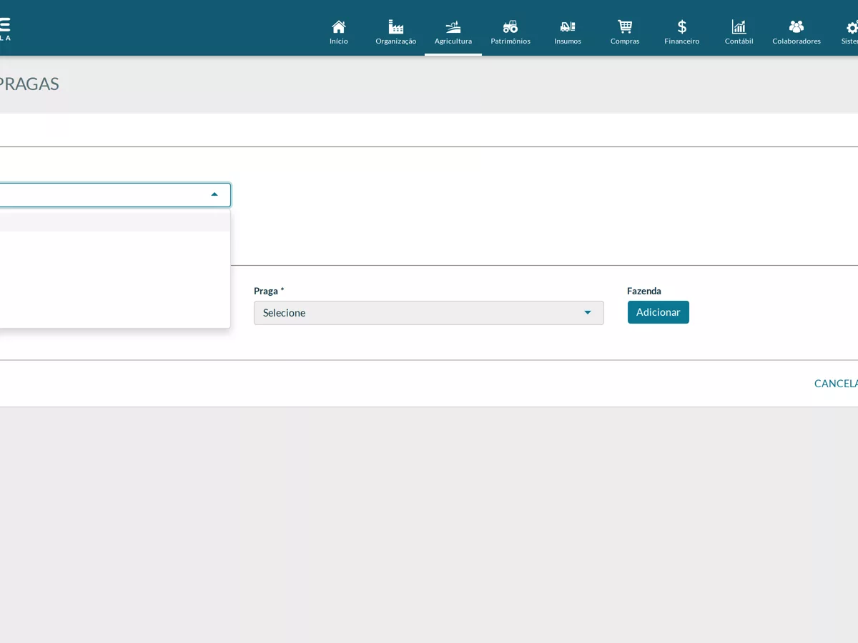Click the Adicionar button
858x643 pixels.
pyautogui.click(x=659, y=312)
